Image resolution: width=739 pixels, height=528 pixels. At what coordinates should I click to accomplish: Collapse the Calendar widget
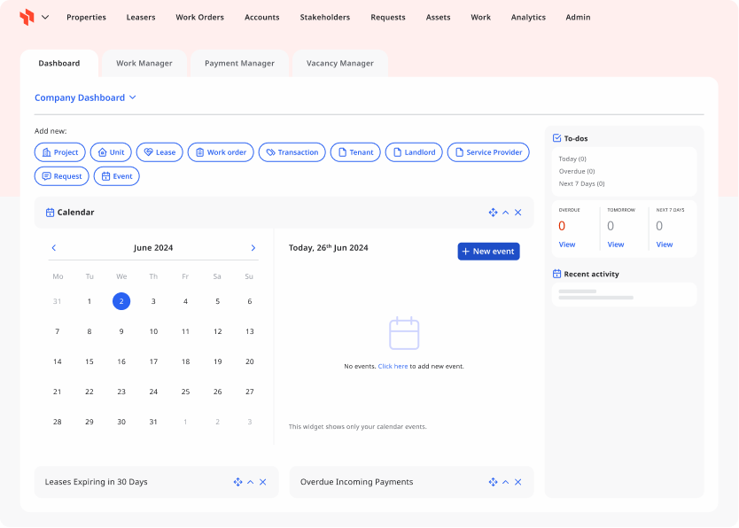(506, 213)
